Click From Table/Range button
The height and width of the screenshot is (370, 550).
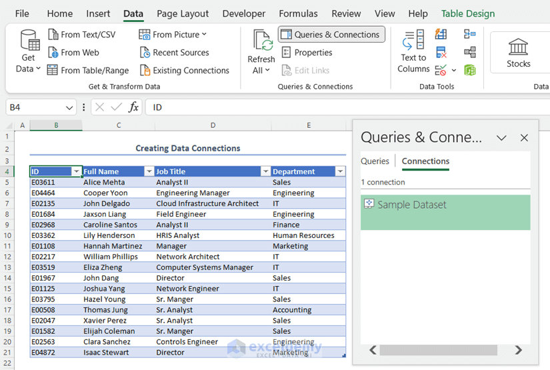pos(88,71)
